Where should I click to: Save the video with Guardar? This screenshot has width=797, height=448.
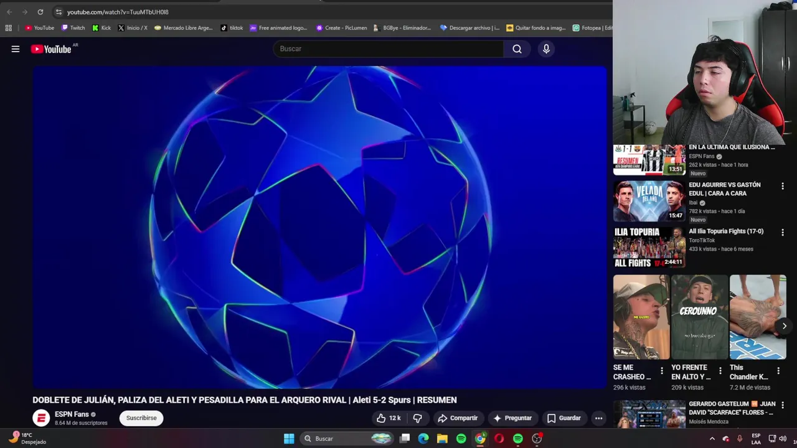pos(564,418)
